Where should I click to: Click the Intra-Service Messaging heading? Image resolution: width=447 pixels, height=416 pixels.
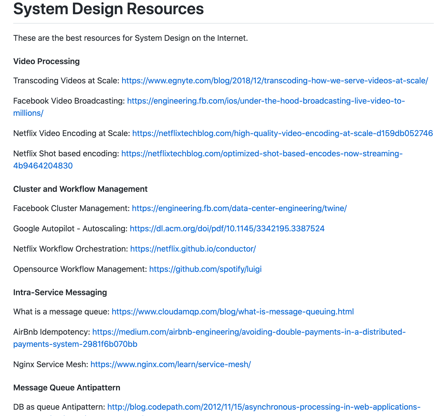click(60, 292)
